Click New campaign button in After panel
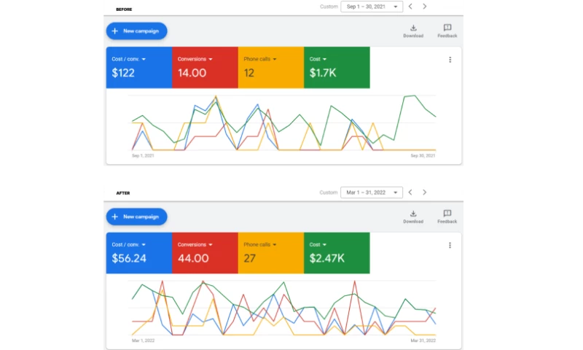Image resolution: width=583 pixels, height=350 pixels. point(136,217)
